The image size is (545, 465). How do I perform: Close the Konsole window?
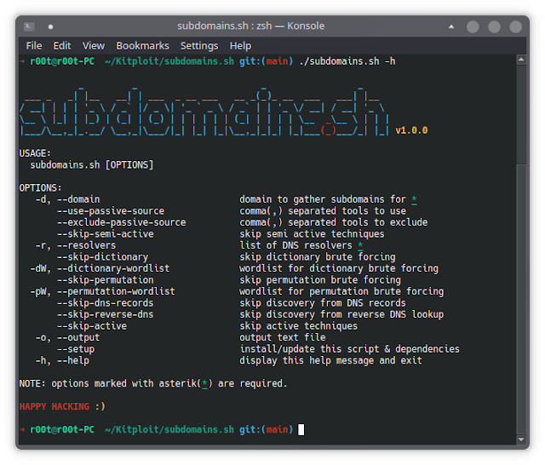[x=515, y=26]
